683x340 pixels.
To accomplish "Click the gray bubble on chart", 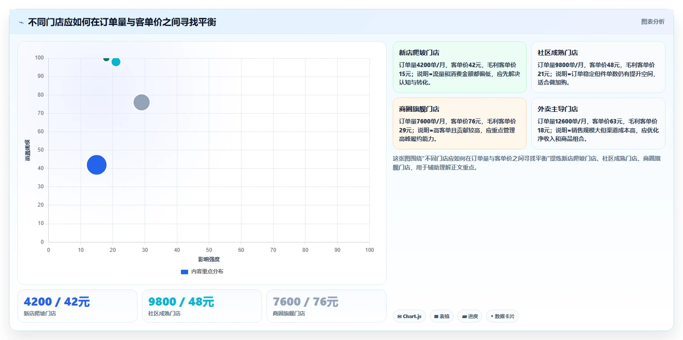I will click(142, 102).
